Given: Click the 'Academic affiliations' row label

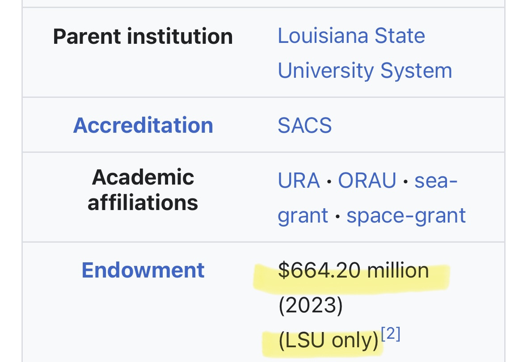Looking at the screenshot, I should tap(143, 190).
